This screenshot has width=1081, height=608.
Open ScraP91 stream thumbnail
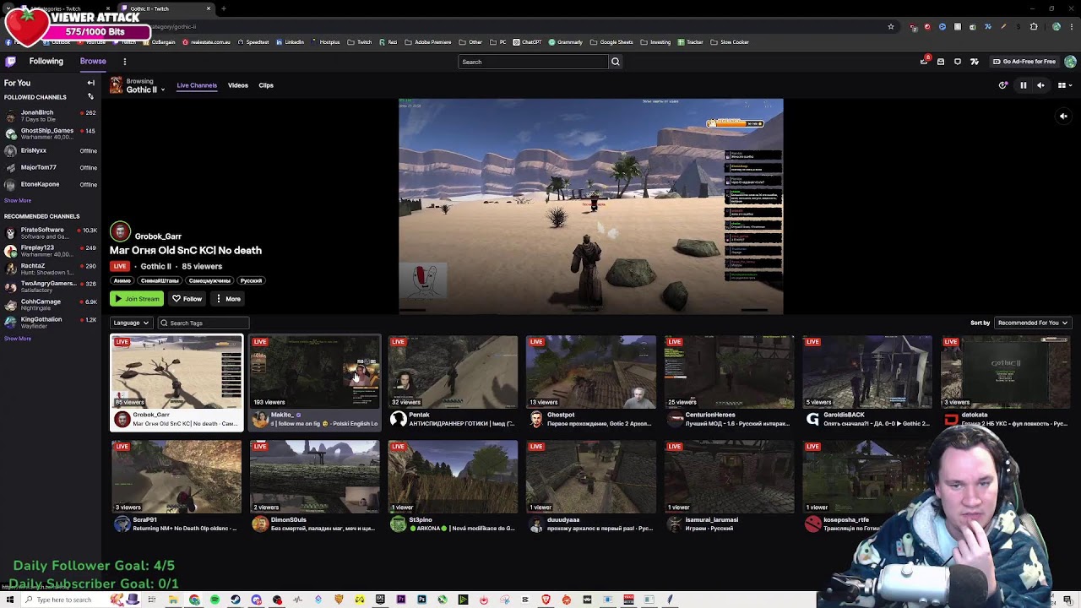coord(177,476)
